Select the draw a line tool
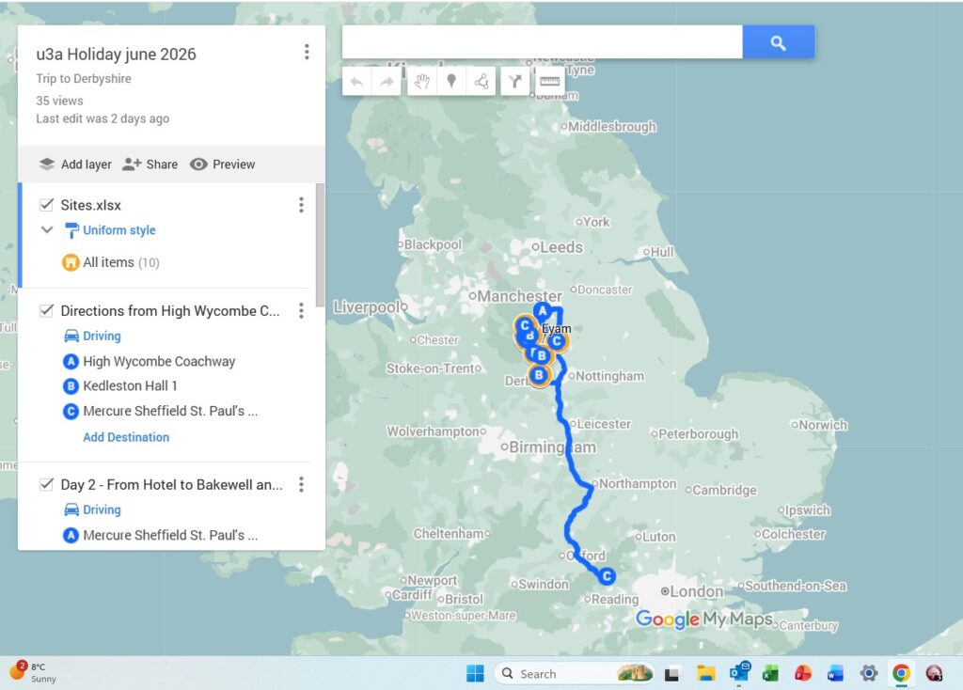This screenshot has width=963, height=690. point(481,82)
